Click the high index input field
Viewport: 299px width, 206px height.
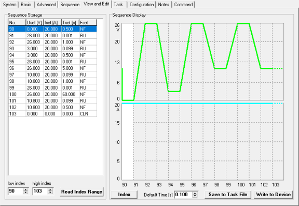click(40, 191)
